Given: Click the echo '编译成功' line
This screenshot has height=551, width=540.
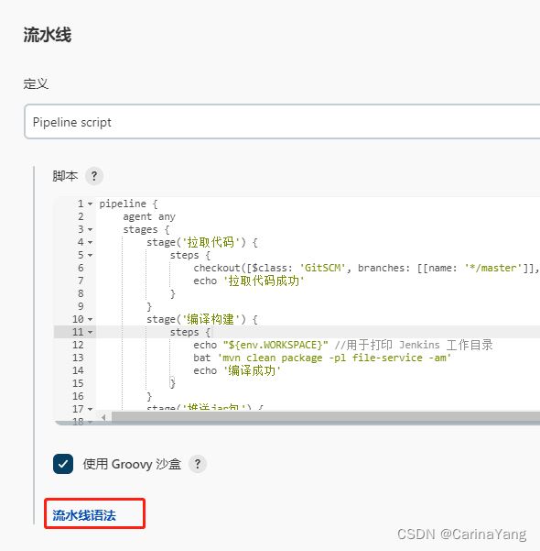Looking at the screenshot, I should (x=237, y=370).
